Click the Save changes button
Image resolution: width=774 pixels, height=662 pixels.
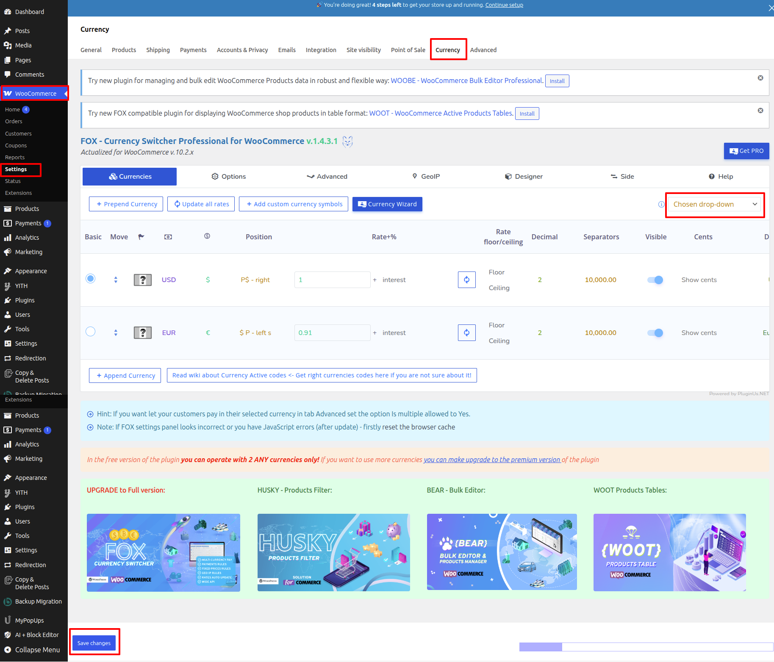94,643
